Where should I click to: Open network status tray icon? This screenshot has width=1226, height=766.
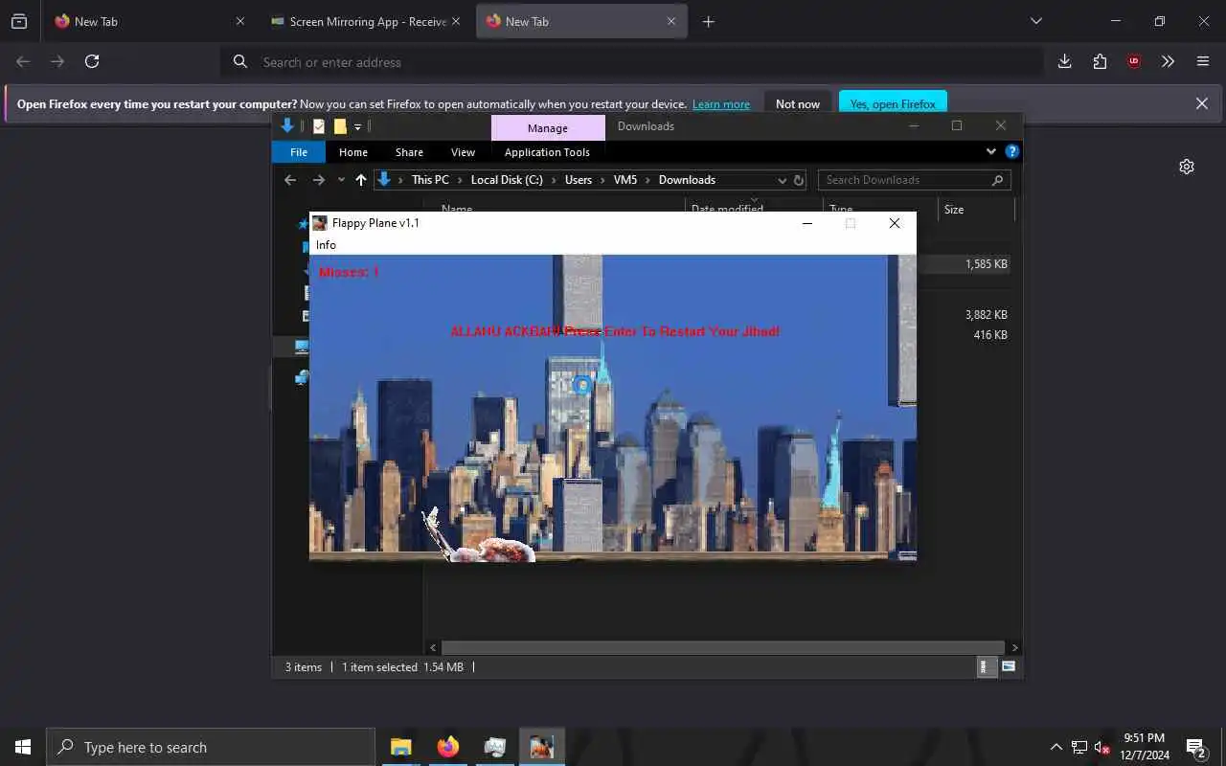point(1079,748)
